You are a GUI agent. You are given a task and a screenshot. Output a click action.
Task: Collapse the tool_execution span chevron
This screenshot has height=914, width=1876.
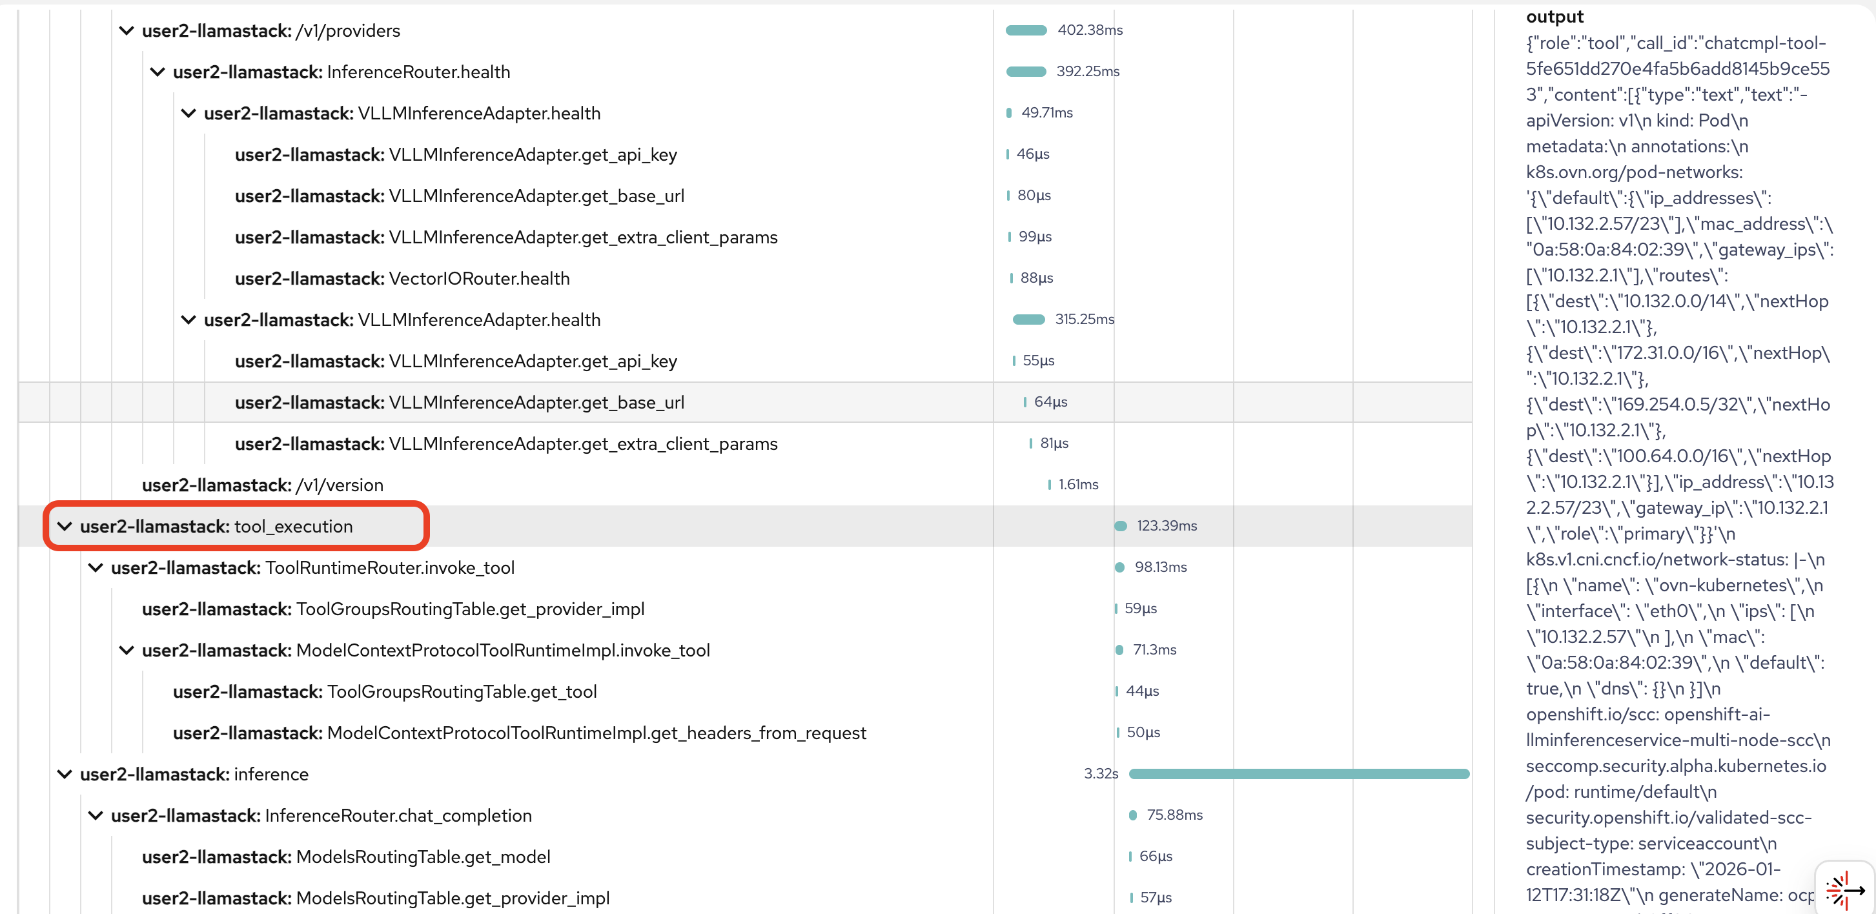[x=65, y=527]
